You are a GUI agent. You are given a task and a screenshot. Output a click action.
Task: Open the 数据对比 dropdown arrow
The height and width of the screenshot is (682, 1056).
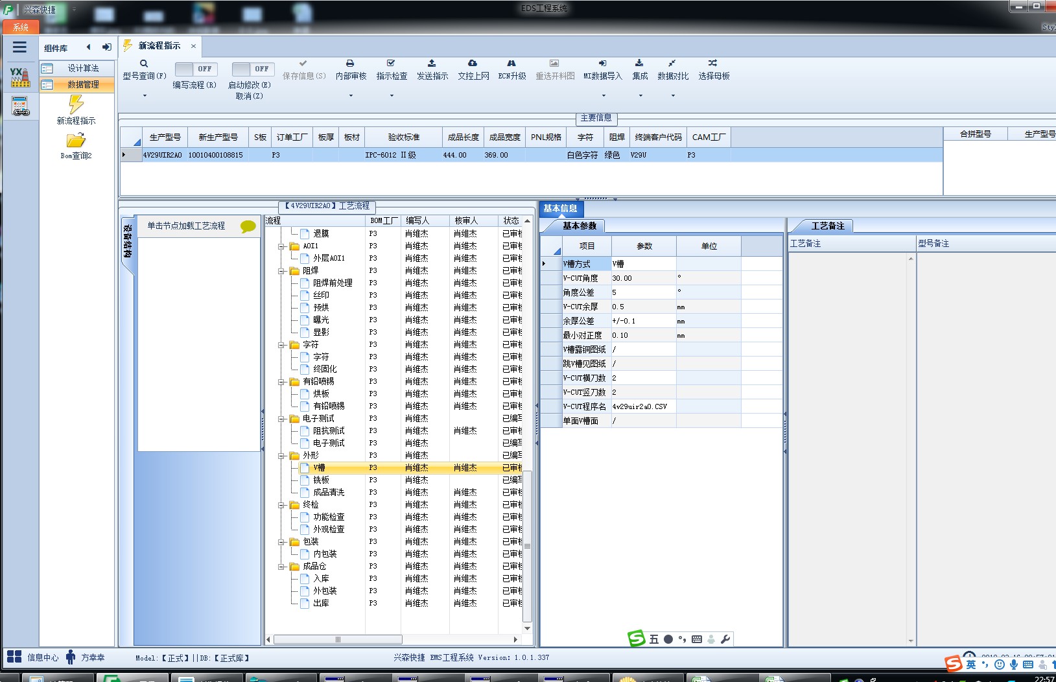[673, 96]
